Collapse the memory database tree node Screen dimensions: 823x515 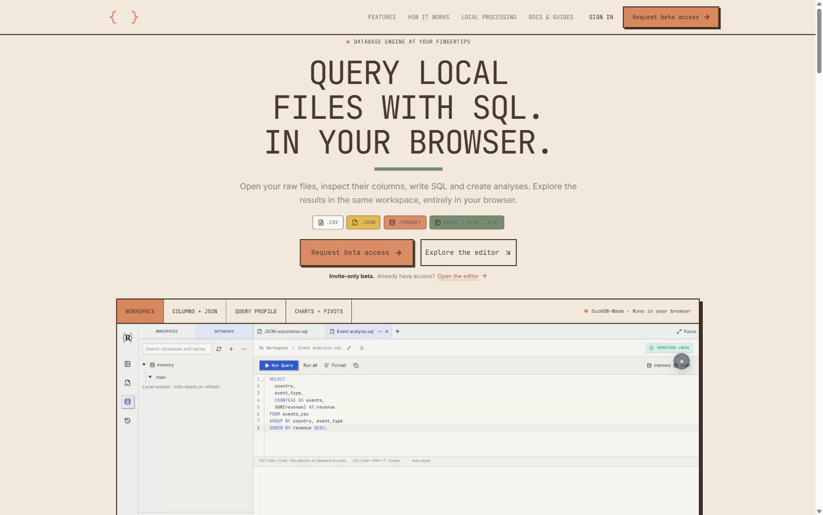pyautogui.click(x=144, y=365)
